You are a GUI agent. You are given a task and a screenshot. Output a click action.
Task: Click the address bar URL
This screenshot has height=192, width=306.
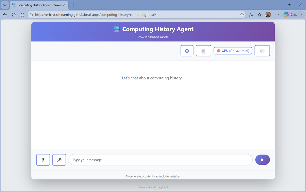(95, 15)
